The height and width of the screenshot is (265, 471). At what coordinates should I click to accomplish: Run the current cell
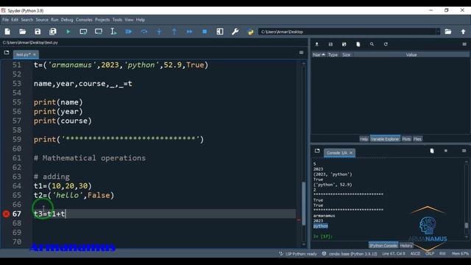tap(83, 32)
